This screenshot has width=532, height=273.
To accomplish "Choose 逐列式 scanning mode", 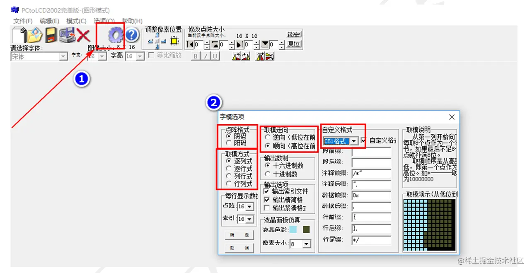I will [229, 161].
